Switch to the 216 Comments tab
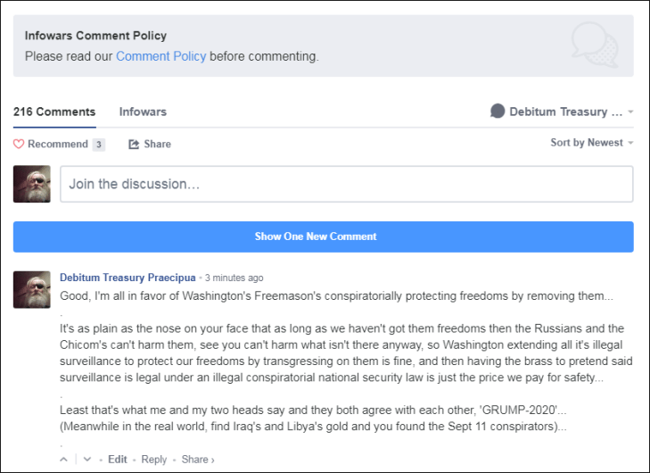 (x=54, y=112)
